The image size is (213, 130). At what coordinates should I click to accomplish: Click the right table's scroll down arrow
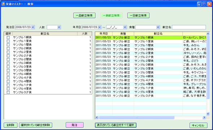point(208,114)
